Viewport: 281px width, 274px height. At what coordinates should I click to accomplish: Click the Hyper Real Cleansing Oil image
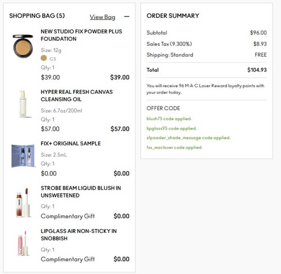point(22,104)
